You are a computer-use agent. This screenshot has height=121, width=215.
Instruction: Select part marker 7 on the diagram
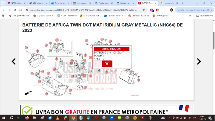click(106, 72)
